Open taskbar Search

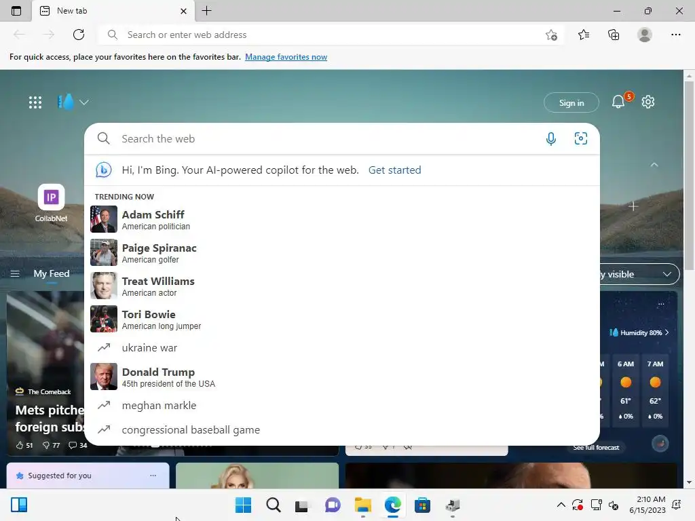tap(273, 505)
